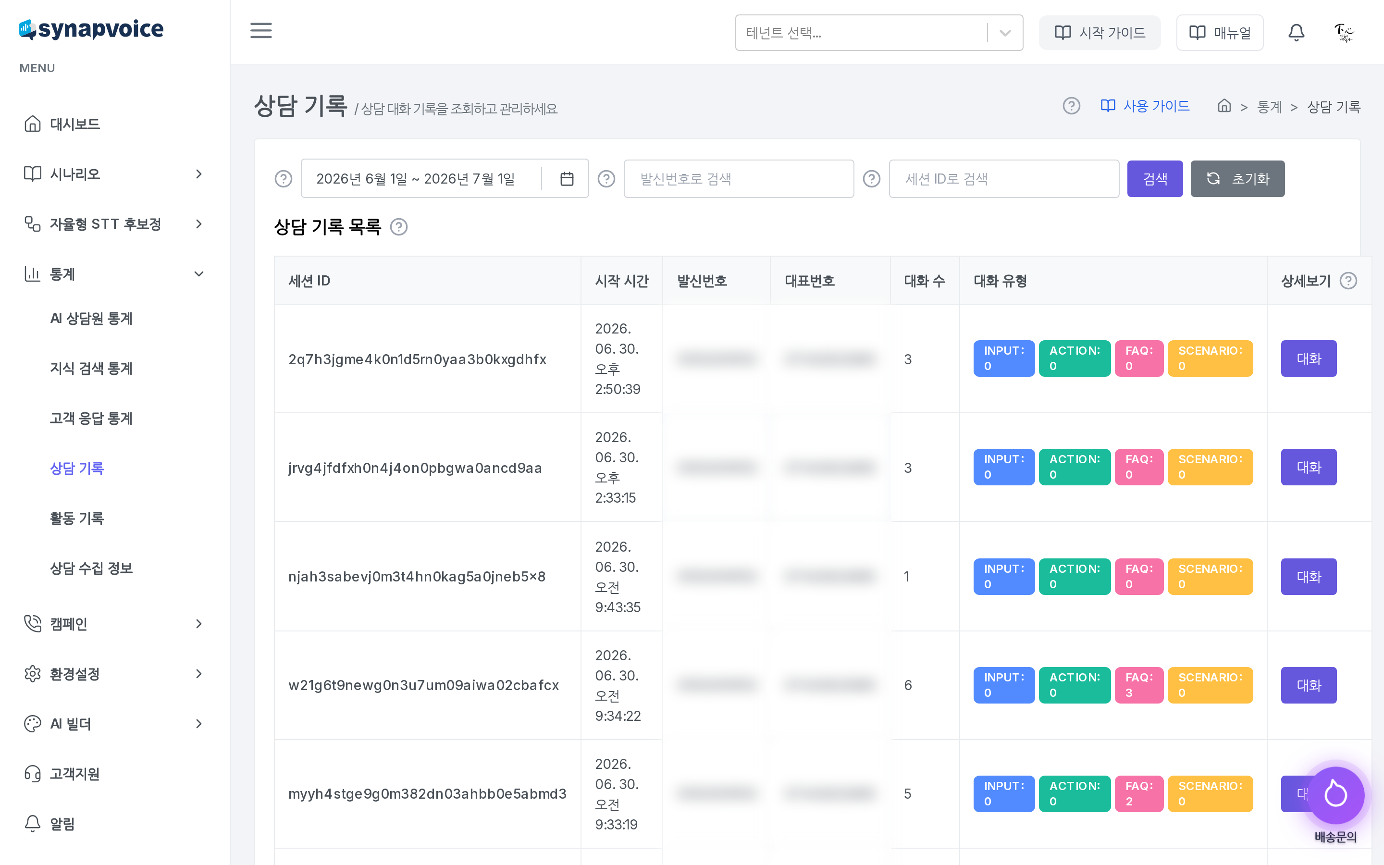Toggle the hamburger sidebar menu icon

click(261, 31)
